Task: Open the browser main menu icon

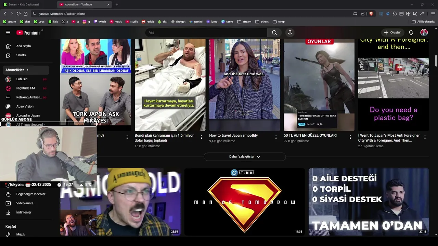Action: click(x=433, y=14)
